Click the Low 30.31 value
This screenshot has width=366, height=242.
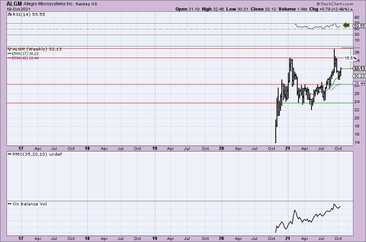[237, 9]
